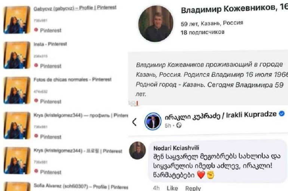Image resolution: width=288 pixels, height=191 pixels.
Task: Open the Fotos de chicas normales result
Action: [x=73, y=80]
